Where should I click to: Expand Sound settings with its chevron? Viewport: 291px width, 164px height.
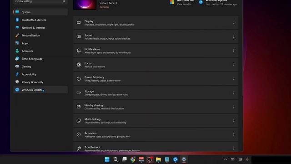(x=233, y=36)
